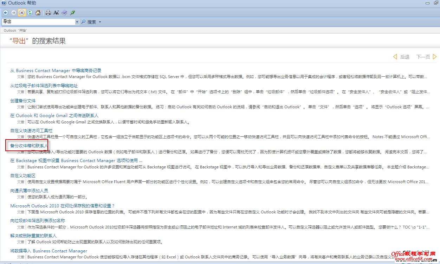
Task: Refresh the help page with green icon
Action: pos(30,13)
